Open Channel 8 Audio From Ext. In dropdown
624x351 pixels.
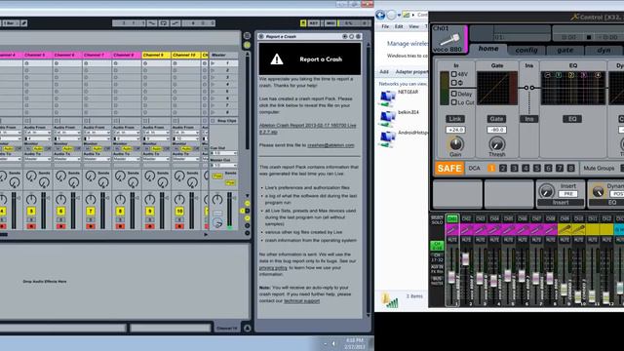point(126,133)
